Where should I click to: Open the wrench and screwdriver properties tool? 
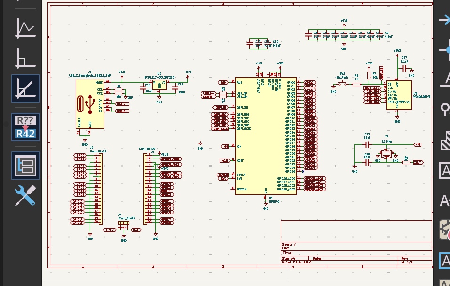click(x=25, y=196)
